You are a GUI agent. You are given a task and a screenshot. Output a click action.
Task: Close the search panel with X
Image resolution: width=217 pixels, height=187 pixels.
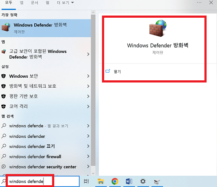coord(211,3)
